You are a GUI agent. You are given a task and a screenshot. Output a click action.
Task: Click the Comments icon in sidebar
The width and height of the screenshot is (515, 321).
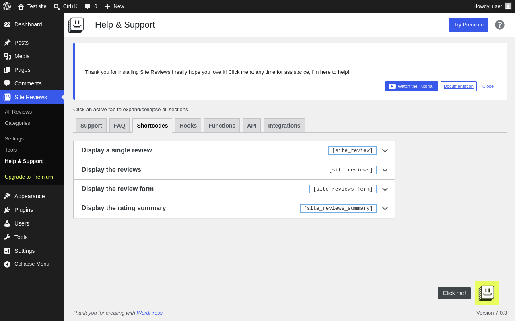[7, 83]
